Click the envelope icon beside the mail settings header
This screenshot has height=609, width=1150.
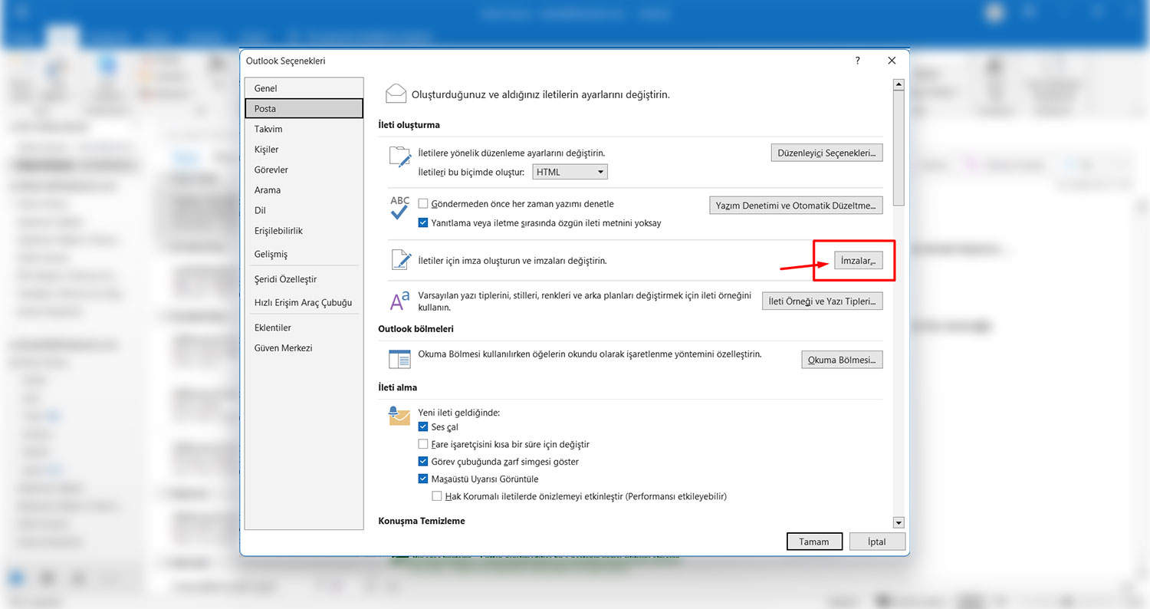[x=396, y=94]
